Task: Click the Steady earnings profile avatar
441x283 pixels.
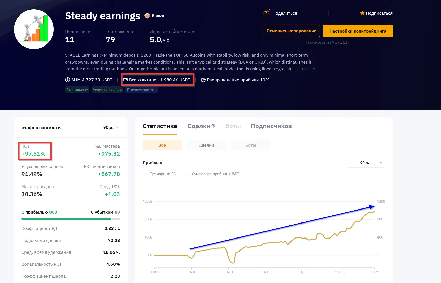Action: [34, 29]
